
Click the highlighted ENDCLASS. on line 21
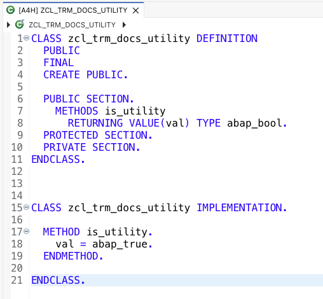[x=58, y=281]
